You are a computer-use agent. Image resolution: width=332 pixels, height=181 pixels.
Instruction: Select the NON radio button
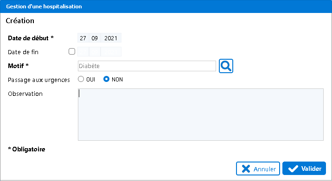coord(106,79)
